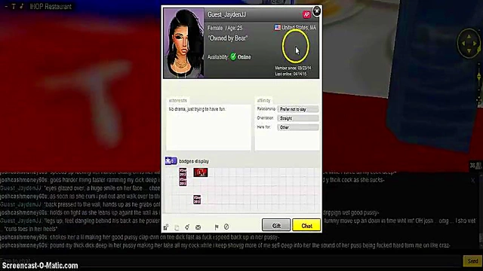Open the Orientation field showing Straight
Screen dimensions: 483x271
pyautogui.click(x=298, y=118)
